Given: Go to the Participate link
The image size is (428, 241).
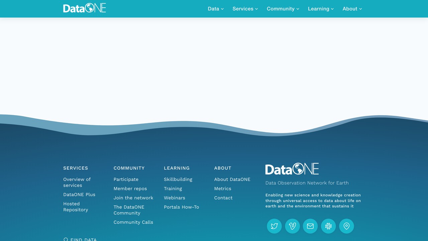Looking at the screenshot, I should coord(126,179).
